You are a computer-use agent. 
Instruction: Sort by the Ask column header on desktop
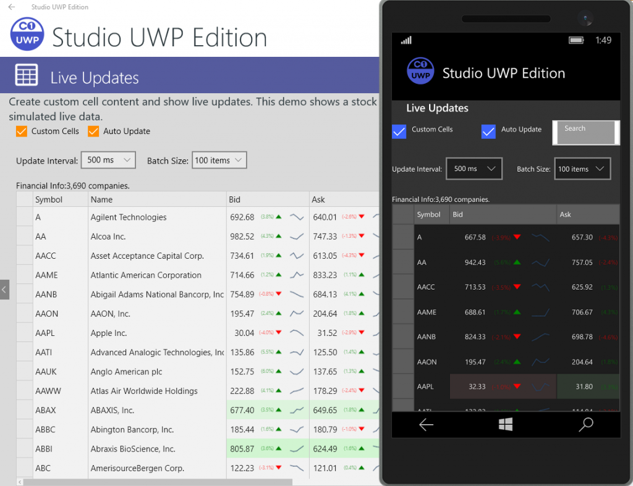click(344, 199)
